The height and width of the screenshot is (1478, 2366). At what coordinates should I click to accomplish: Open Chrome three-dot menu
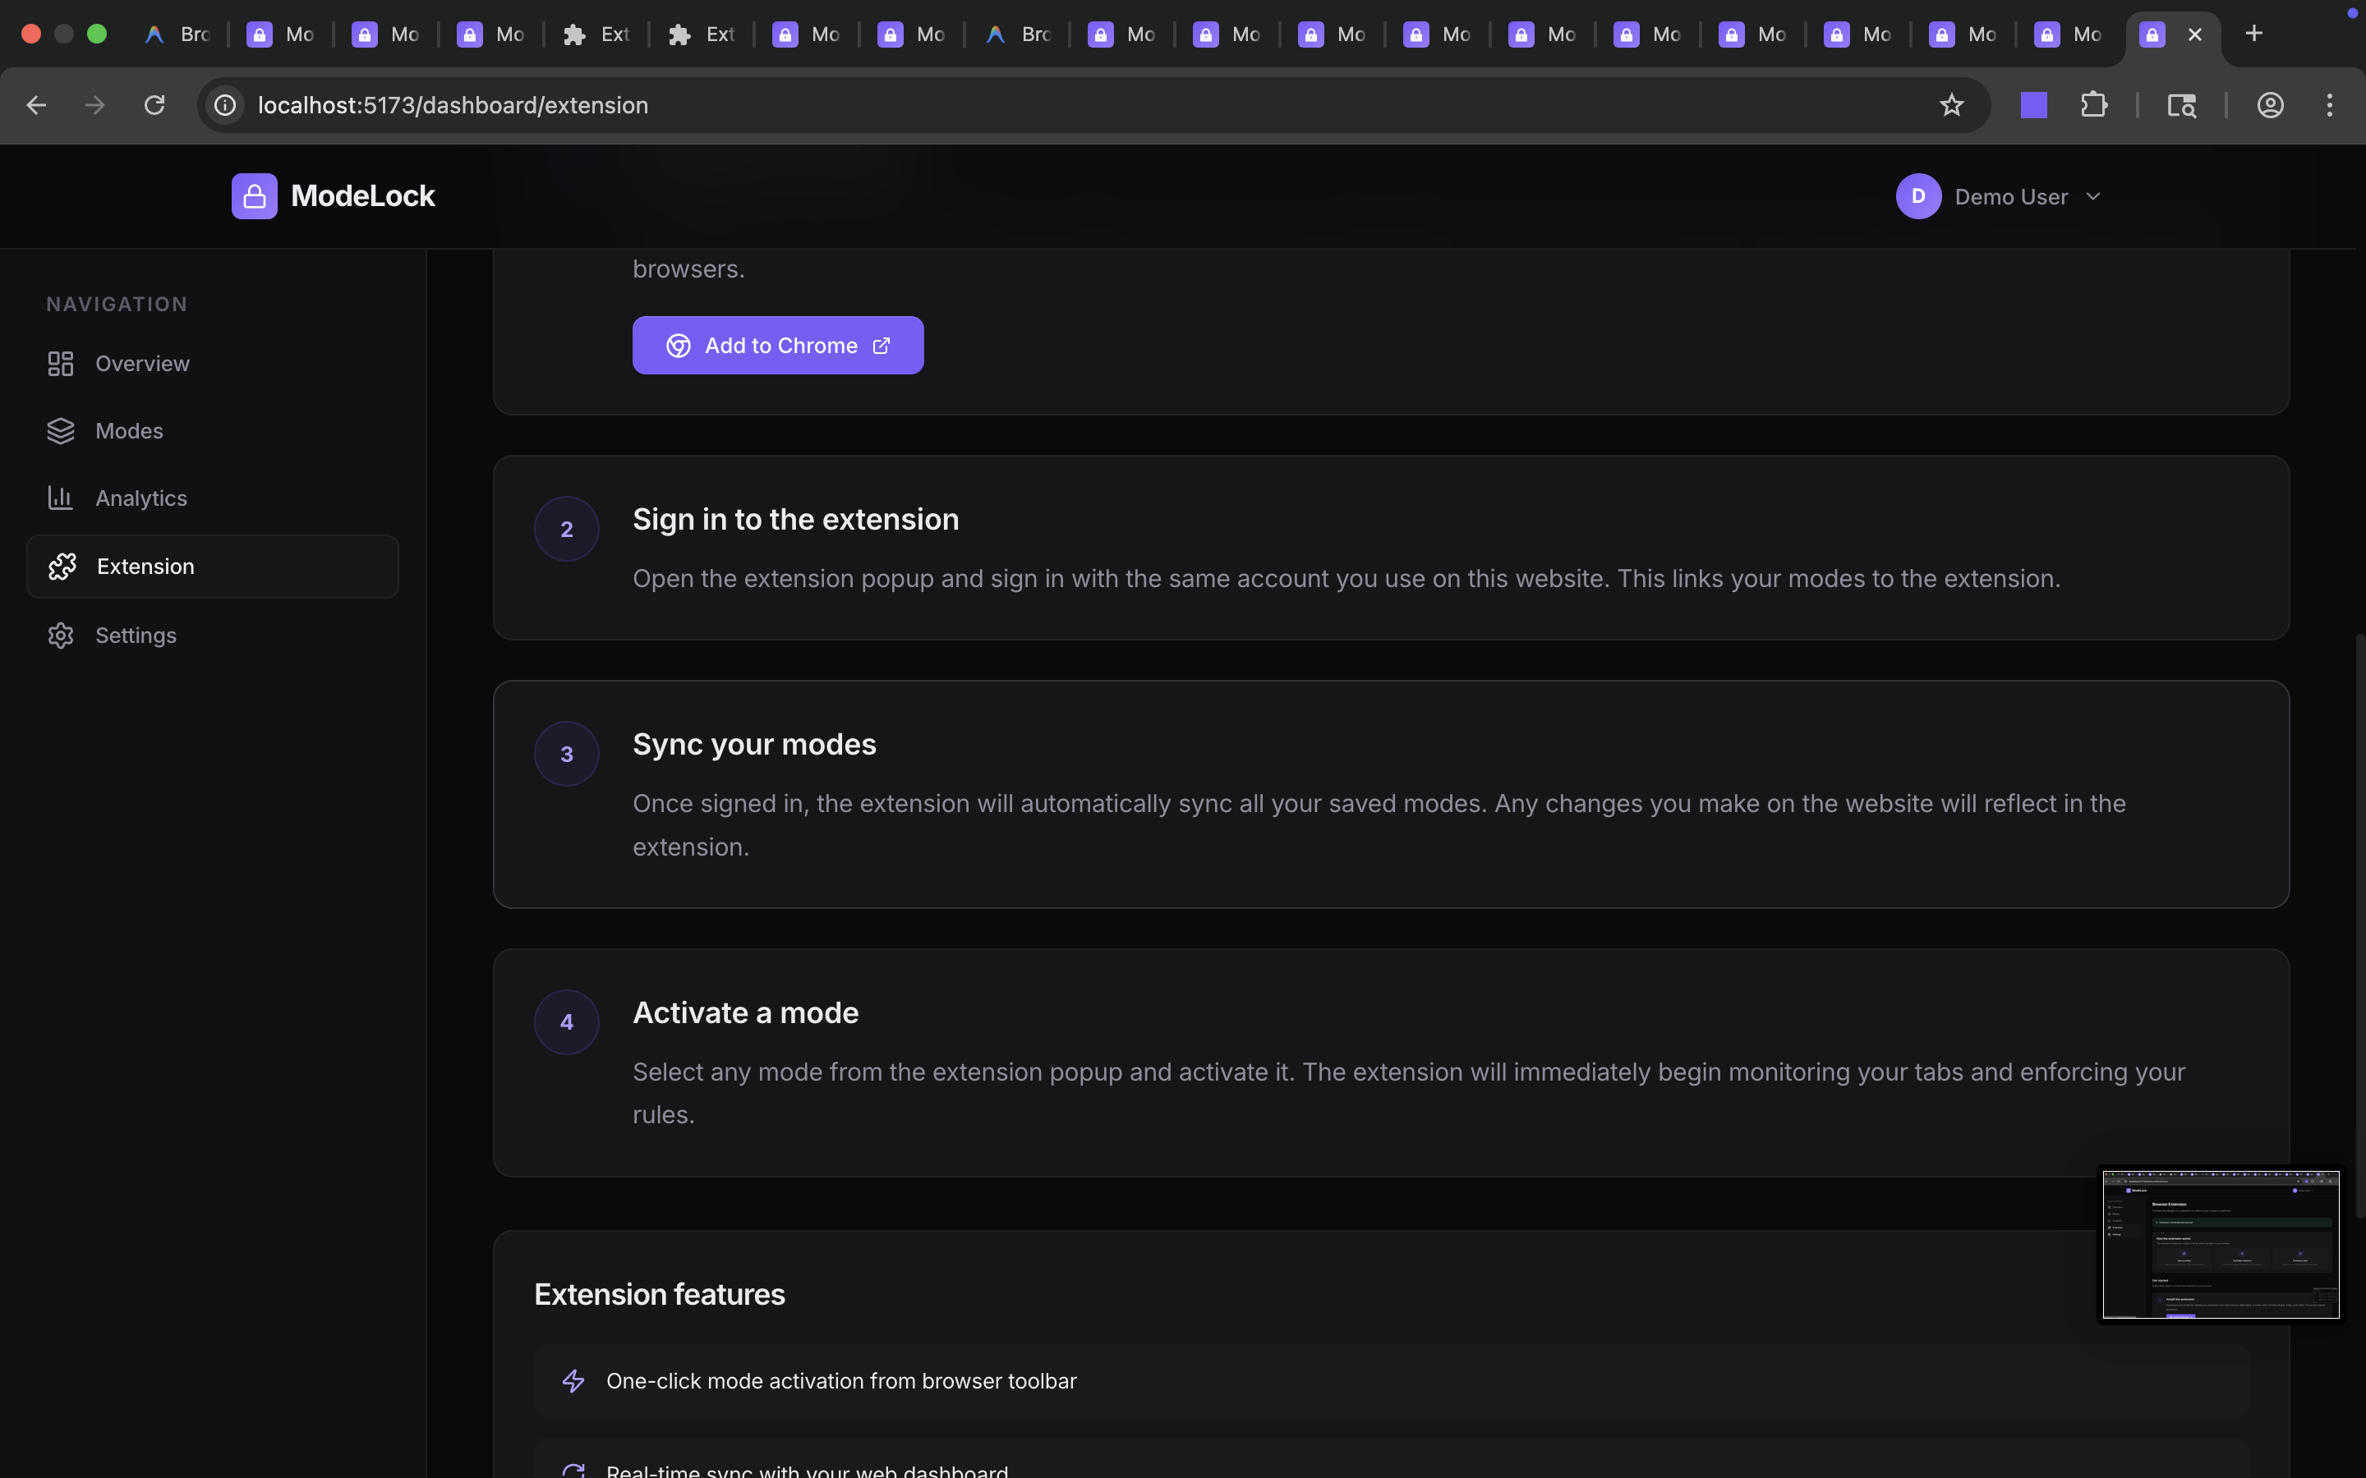[2329, 104]
